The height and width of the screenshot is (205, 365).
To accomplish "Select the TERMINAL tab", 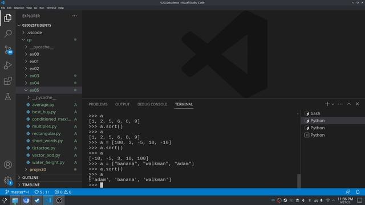I will coord(184,104).
